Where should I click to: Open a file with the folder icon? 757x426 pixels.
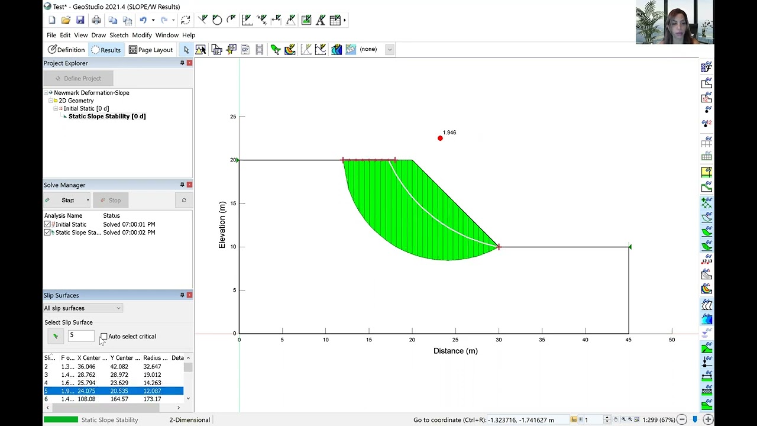pos(66,20)
